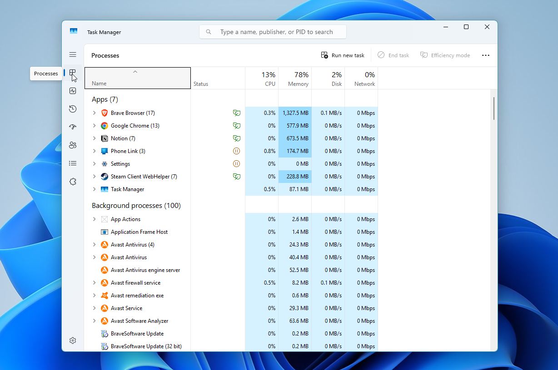Select the BraveSoftware Update row
The image size is (558, 370).
[231, 334]
